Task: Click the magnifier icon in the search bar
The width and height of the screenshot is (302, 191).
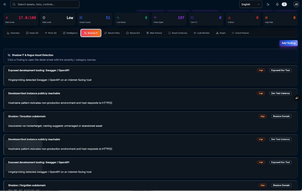Action: [14, 4]
